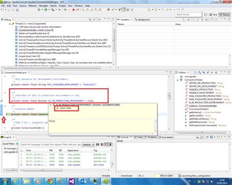Switch to the Problems tab

click(151, 137)
